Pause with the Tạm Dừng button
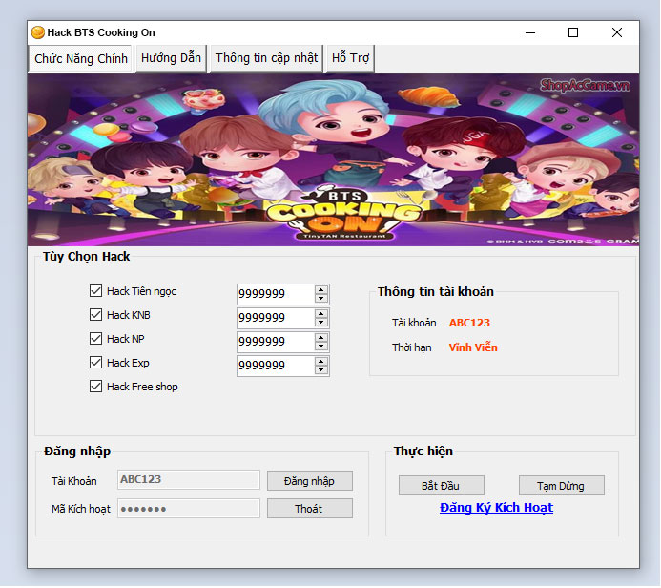This screenshot has height=588, width=661. tap(561, 486)
